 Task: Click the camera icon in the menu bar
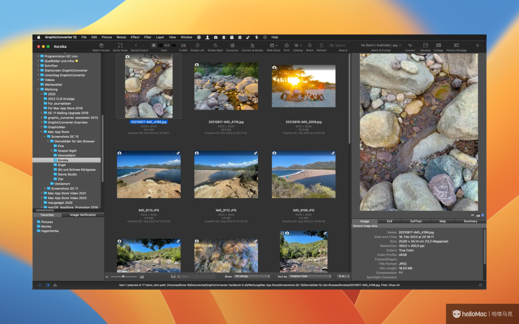pos(216,37)
